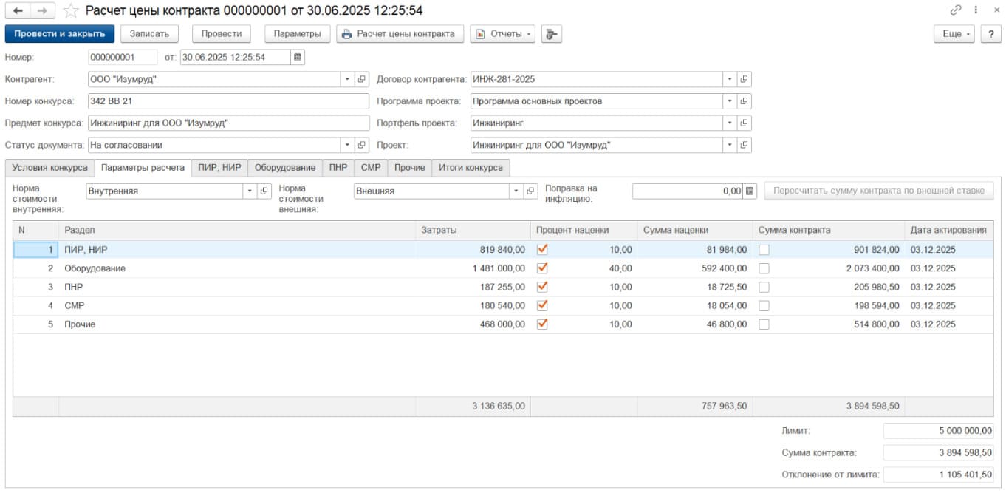Open the Еще dropdown menu
Image resolution: width=1006 pixels, height=493 pixels.
pos(955,33)
